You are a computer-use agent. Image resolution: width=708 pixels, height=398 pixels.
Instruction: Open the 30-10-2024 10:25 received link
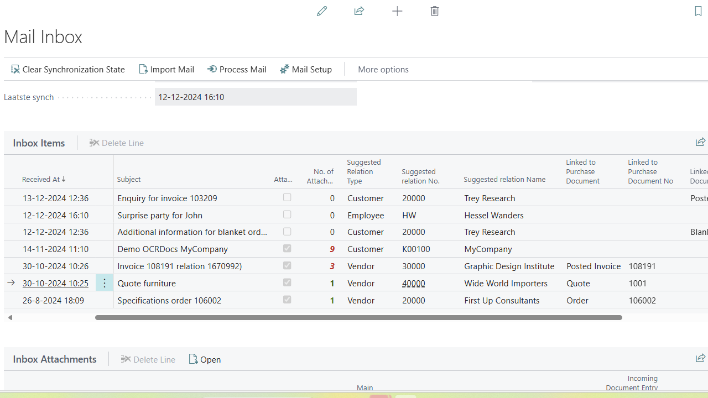pyautogui.click(x=55, y=283)
